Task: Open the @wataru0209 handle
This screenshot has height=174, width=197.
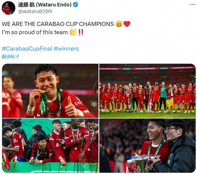Action: point(35,11)
